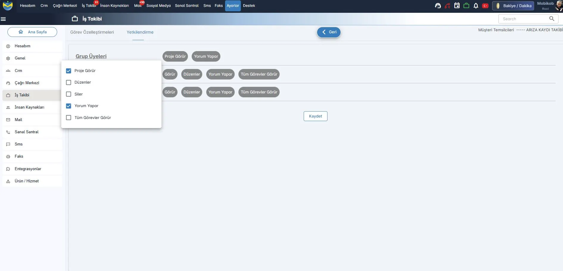Focus the Search input field
563x271 pixels.
coord(524,19)
